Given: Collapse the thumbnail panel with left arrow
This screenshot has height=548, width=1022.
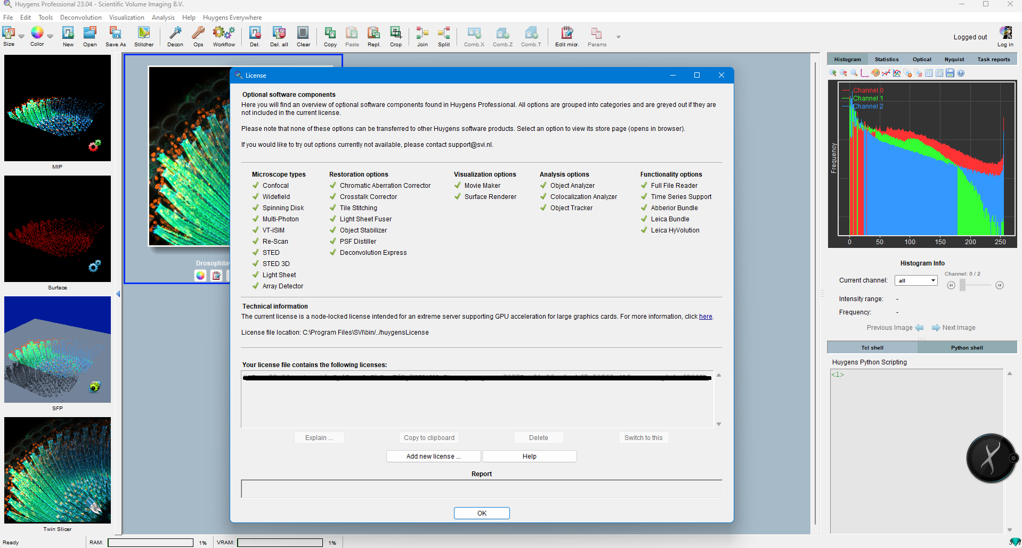Looking at the screenshot, I should click(x=118, y=294).
